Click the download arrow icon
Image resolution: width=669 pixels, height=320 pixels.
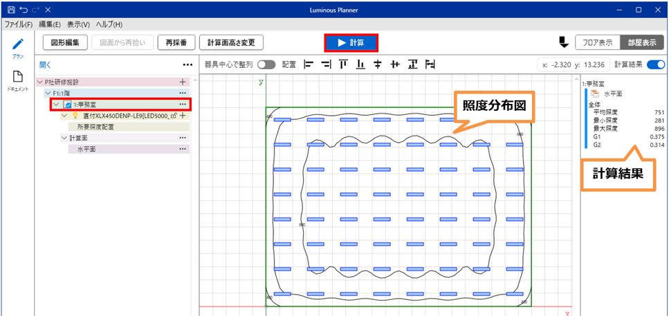[x=563, y=42]
